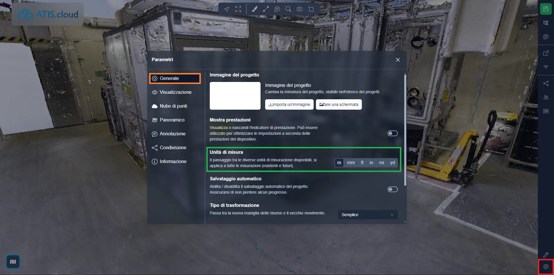Close the Parametri dialog

click(398, 60)
